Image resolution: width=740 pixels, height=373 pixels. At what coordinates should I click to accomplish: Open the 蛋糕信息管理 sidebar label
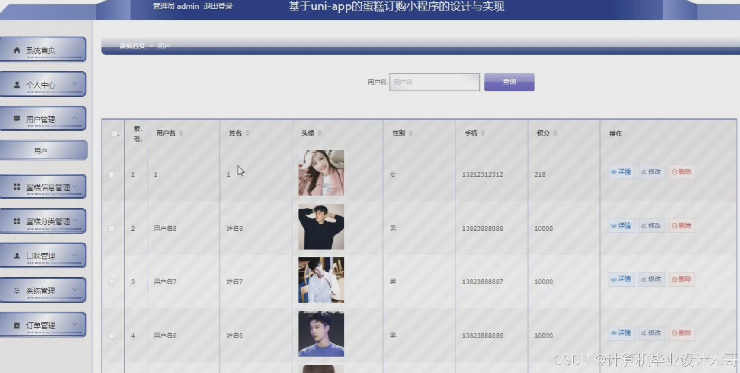[x=48, y=187]
